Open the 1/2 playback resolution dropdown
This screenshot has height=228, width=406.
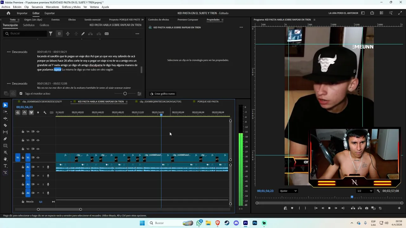tap(364, 191)
